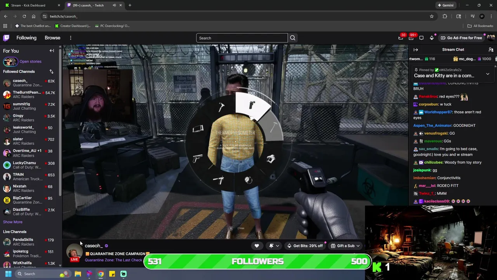Open Chrome media controls icon

[473, 16]
